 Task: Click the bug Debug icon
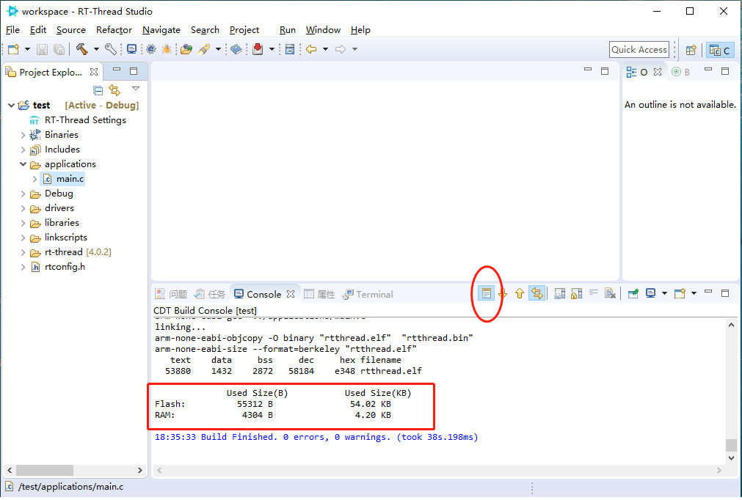tap(167, 49)
